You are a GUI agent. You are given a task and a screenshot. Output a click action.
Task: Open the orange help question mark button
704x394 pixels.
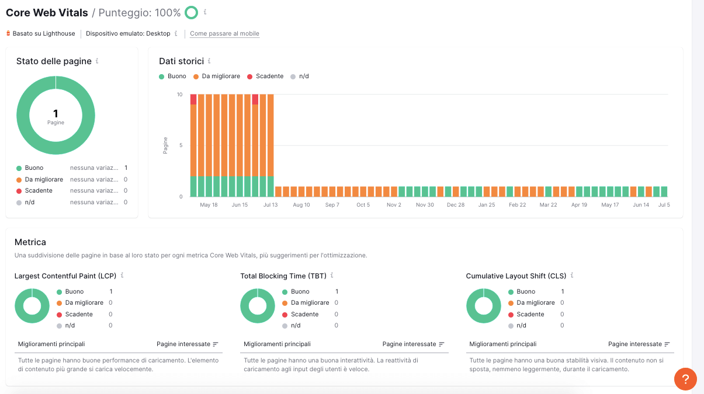point(685,379)
